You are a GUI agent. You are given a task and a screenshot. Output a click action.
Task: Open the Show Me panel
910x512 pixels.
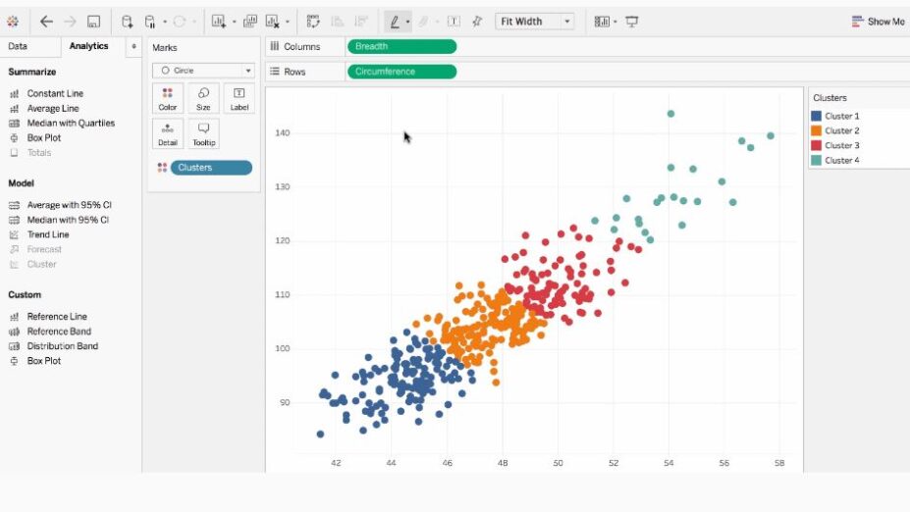pyautogui.click(x=878, y=21)
